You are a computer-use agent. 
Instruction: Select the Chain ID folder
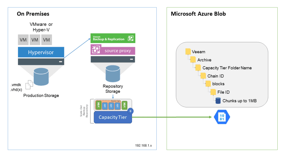pos(203,76)
